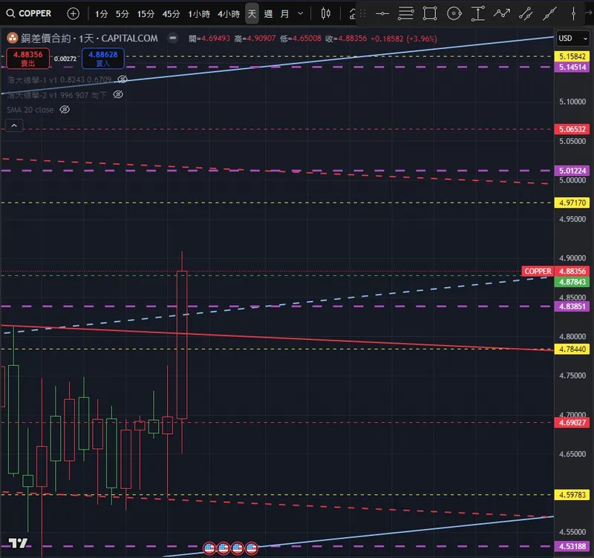Click the TradingView logo in chart corner
Image resolution: width=594 pixels, height=558 pixels.
coord(18,543)
